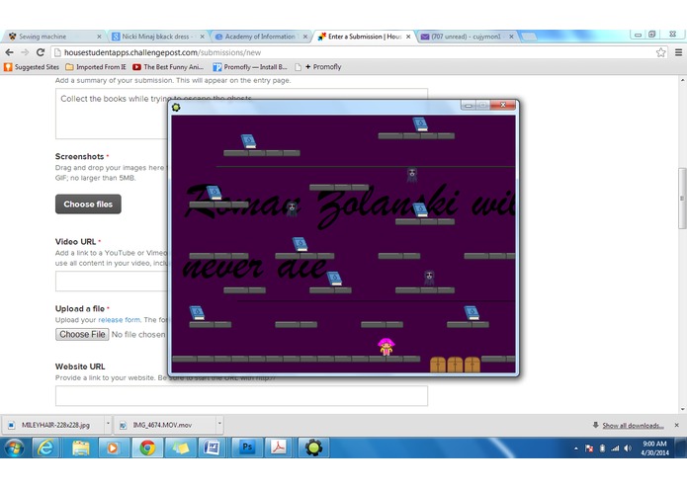Click the scrollbar up arrow
The height and width of the screenshot is (488, 687).
point(683,81)
